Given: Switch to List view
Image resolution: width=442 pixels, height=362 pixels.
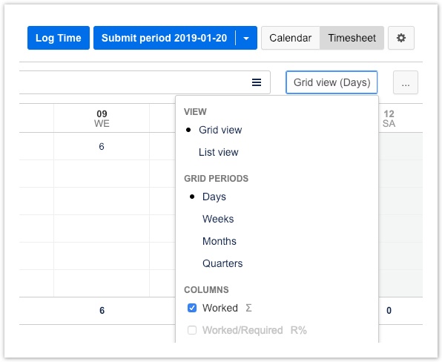Looking at the screenshot, I should click(219, 152).
